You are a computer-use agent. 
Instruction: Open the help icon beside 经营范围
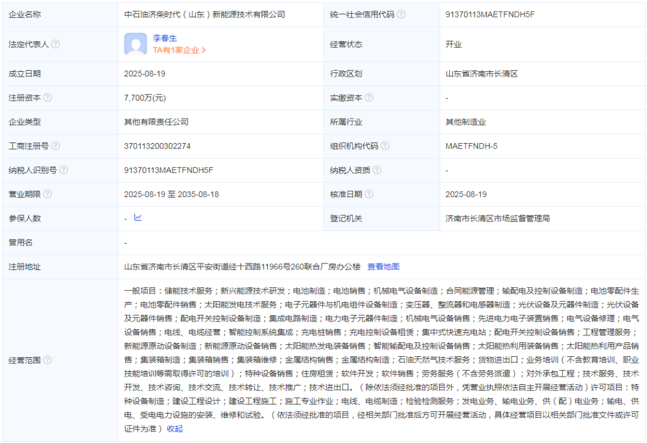tap(47, 360)
